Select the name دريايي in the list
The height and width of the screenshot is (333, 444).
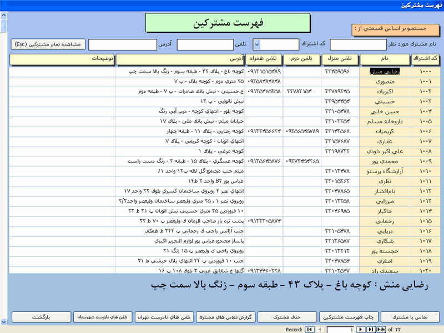coord(385,231)
